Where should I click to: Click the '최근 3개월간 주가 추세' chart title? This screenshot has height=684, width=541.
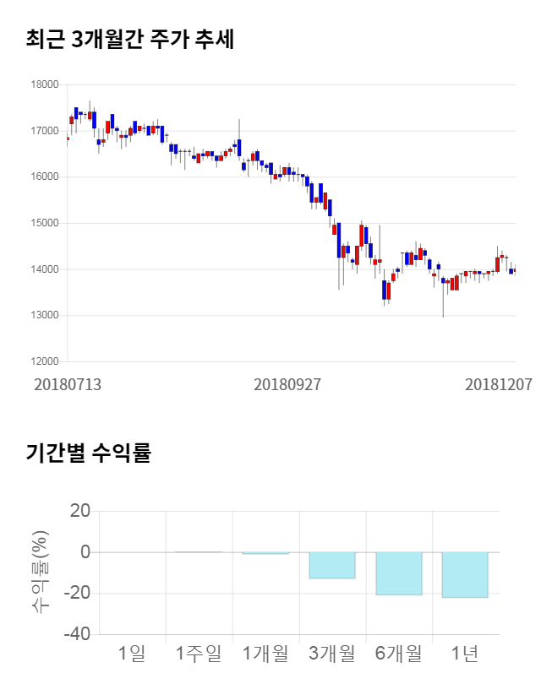click(129, 38)
